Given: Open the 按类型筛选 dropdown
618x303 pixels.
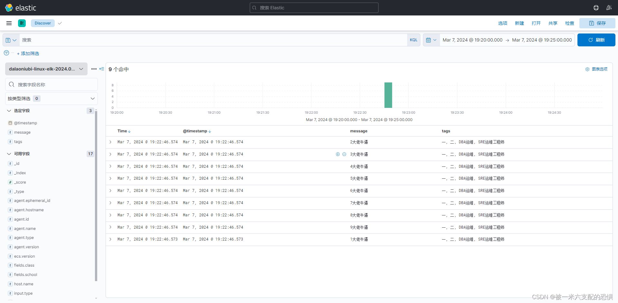Looking at the screenshot, I should [x=51, y=99].
